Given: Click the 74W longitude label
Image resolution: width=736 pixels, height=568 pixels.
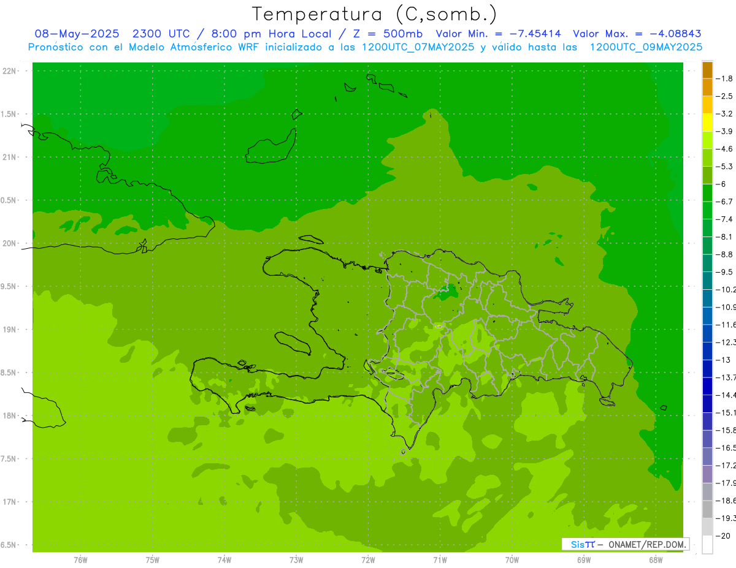Looking at the screenshot, I should (224, 560).
